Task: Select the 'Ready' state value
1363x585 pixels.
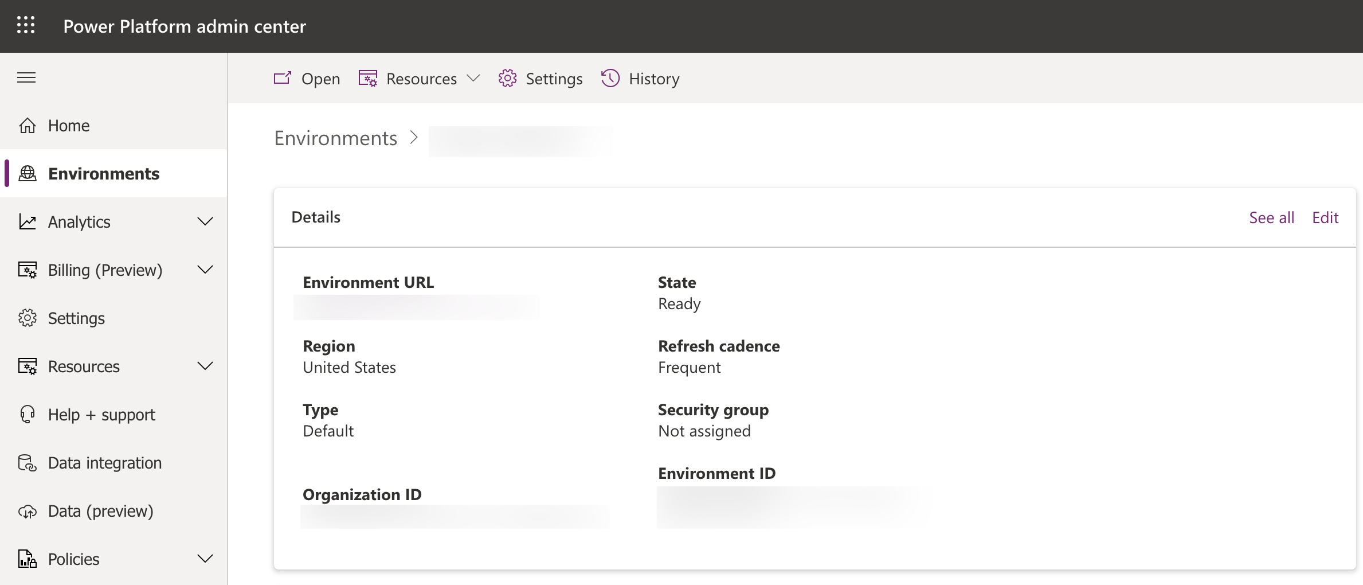Action: [x=679, y=304]
